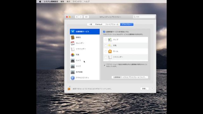Click the ホーム app name text

115,51
